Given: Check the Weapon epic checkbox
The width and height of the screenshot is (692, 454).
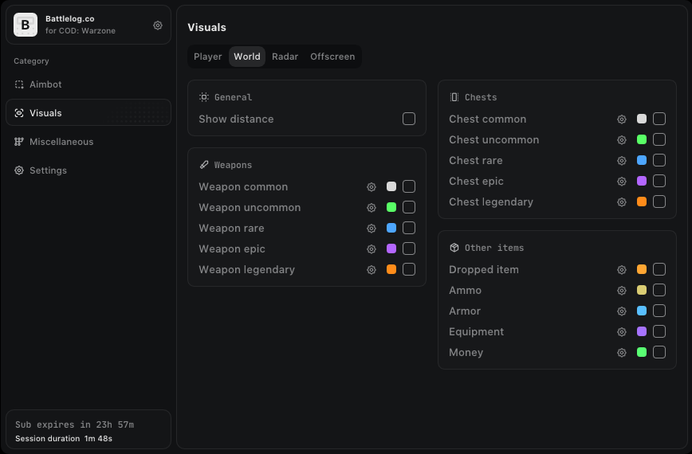Looking at the screenshot, I should [x=409, y=249].
